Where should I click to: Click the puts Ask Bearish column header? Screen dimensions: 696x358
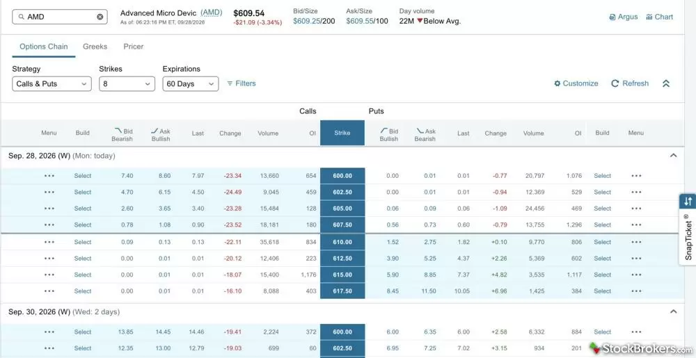pyautogui.click(x=425, y=134)
